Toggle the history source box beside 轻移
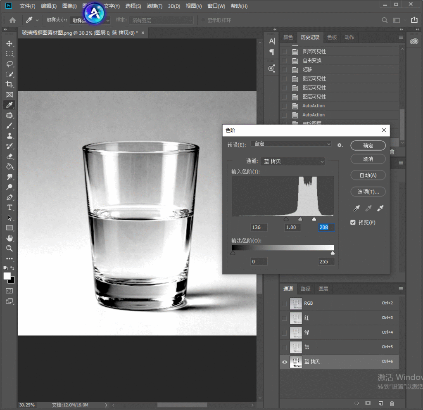 (x=284, y=69)
